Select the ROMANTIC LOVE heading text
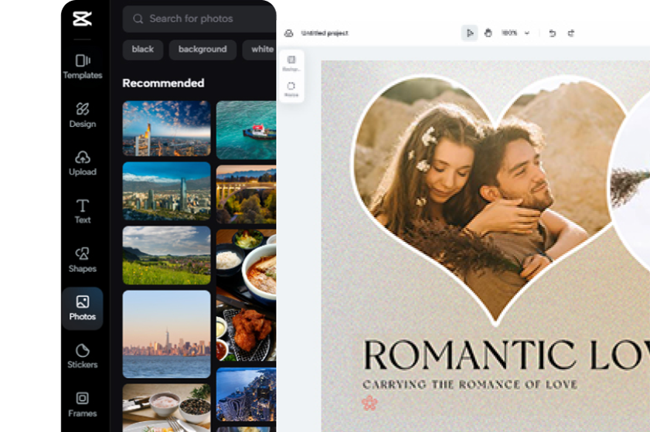The image size is (650, 432). pos(506,355)
